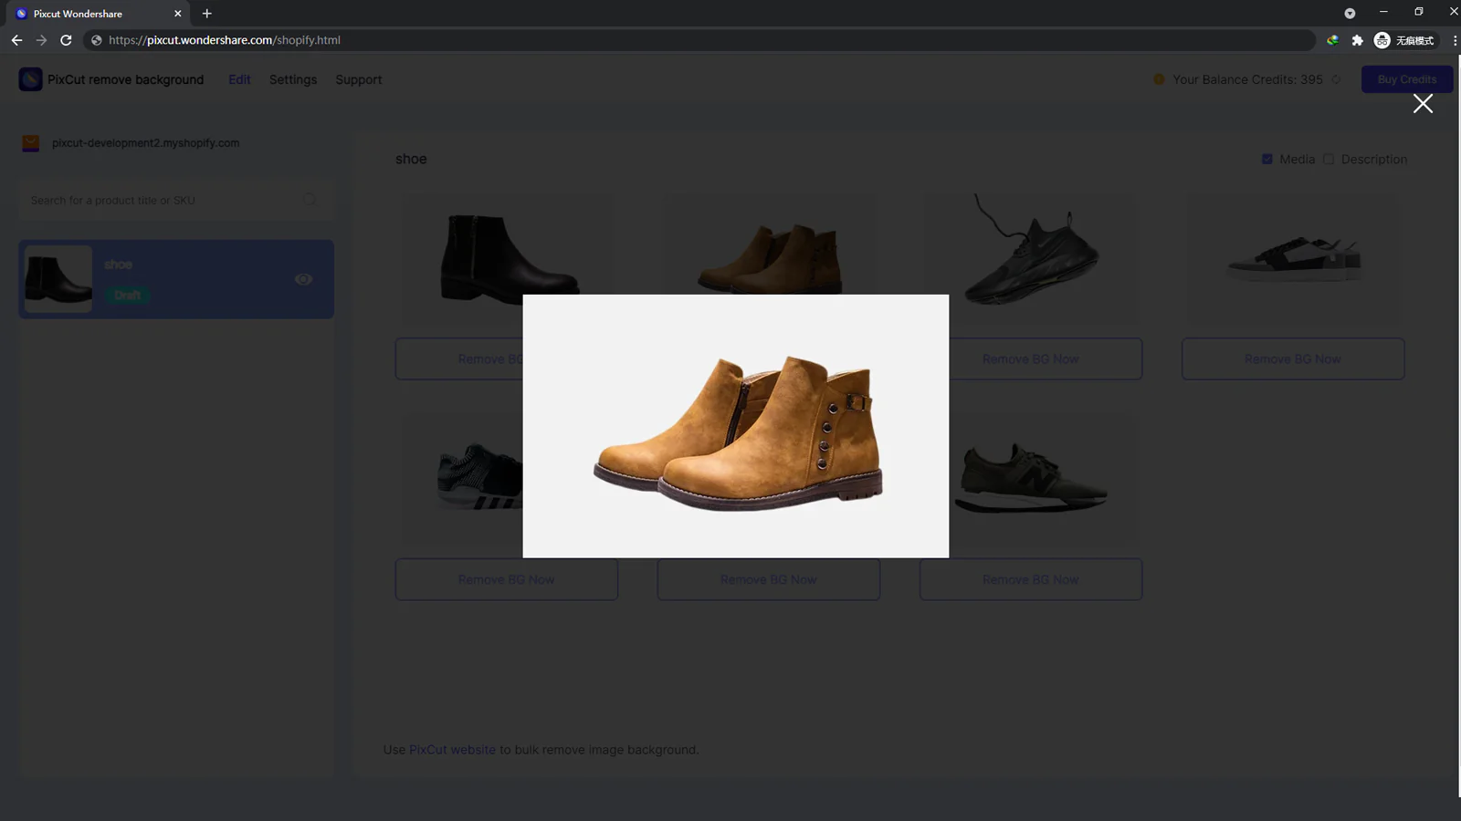Image resolution: width=1461 pixels, height=821 pixels.
Task: Click the Buy Credits button
Action: pos(1406,79)
